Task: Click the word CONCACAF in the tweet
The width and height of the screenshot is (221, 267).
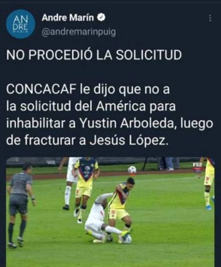Action: click(41, 89)
